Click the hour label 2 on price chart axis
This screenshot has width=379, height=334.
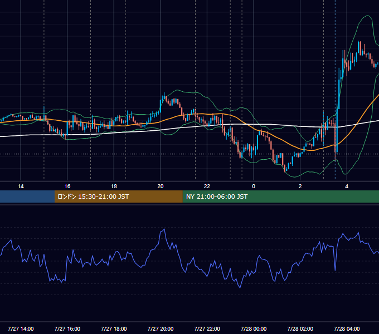[x=300, y=186]
